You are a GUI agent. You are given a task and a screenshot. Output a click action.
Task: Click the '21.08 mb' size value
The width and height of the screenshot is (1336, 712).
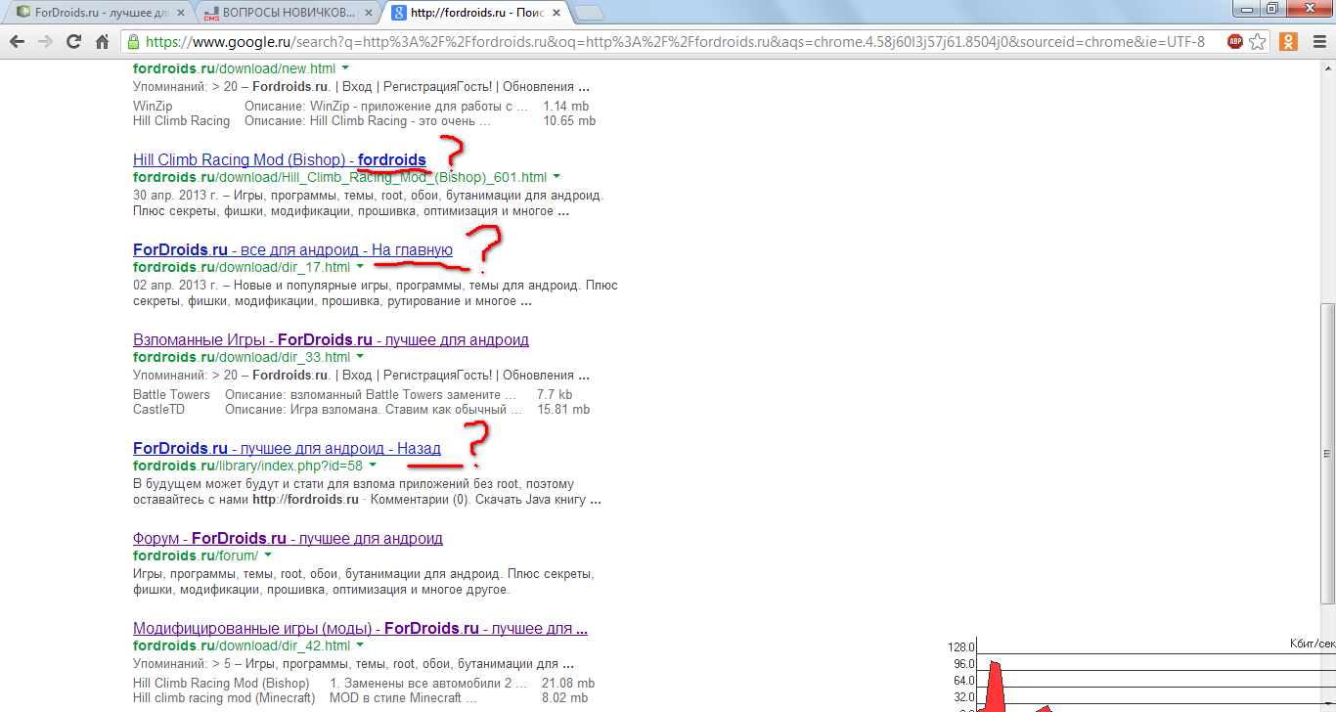[568, 683]
